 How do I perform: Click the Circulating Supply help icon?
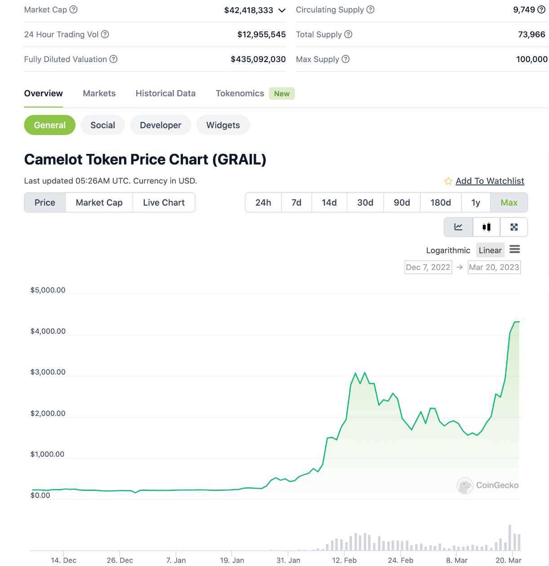coord(370,9)
